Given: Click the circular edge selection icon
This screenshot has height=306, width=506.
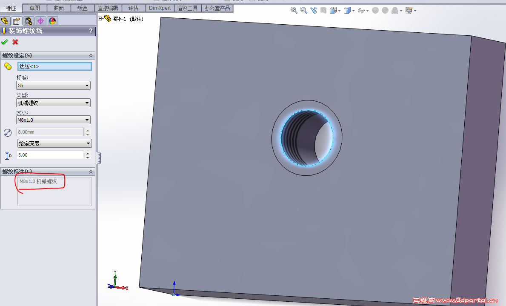Looking at the screenshot, I should pos(8,66).
